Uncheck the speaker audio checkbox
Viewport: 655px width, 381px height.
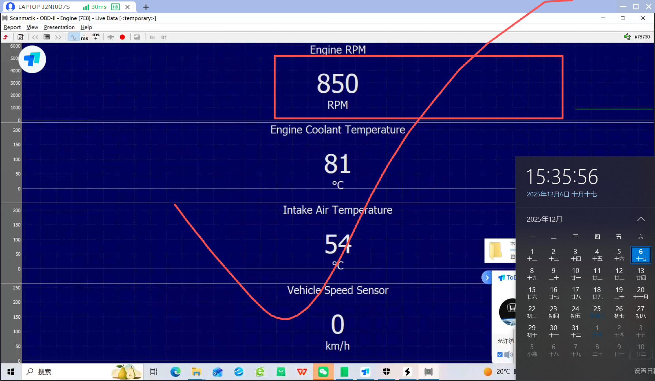point(500,355)
